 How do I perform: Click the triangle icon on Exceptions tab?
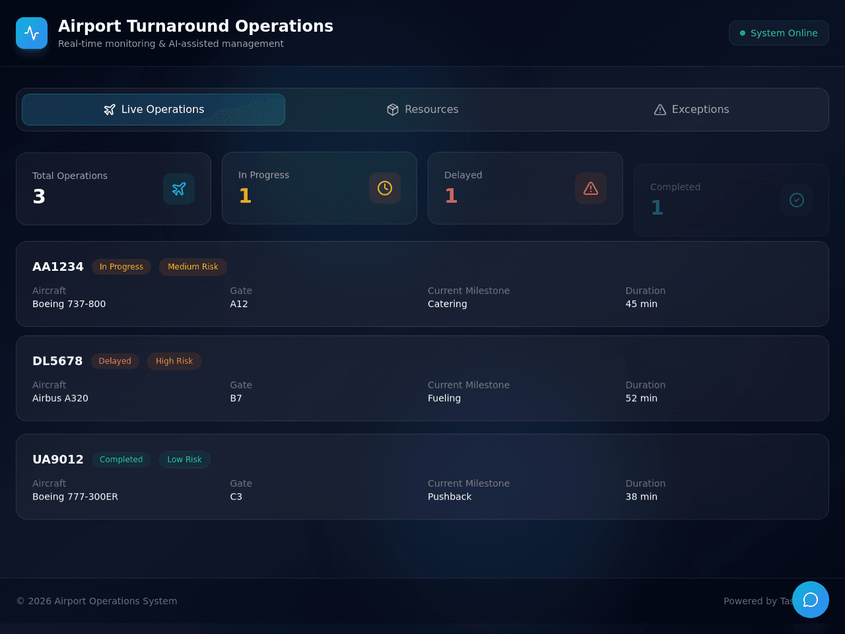tap(660, 110)
